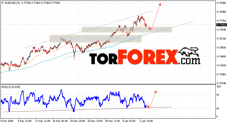Click the OHLC values 0.77326 0.77463 0.77260 0.77433

(x=41, y=3)
